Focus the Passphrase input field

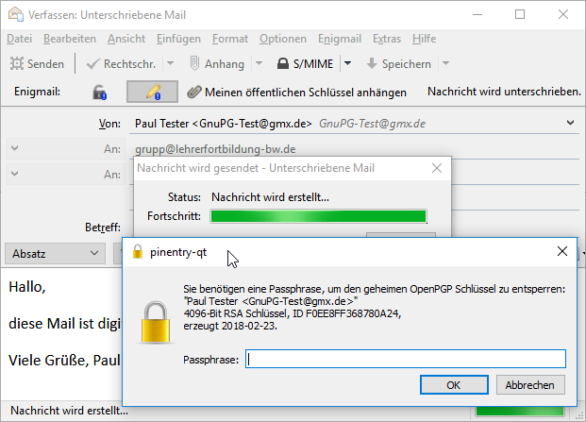405,359
